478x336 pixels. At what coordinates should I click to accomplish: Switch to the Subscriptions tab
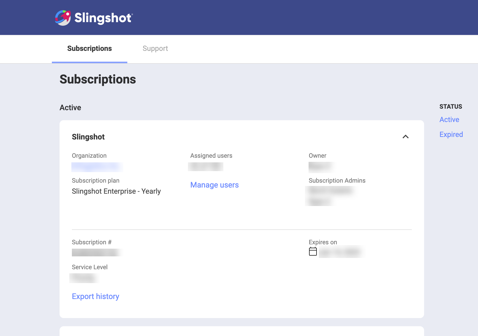click(90, 49)
